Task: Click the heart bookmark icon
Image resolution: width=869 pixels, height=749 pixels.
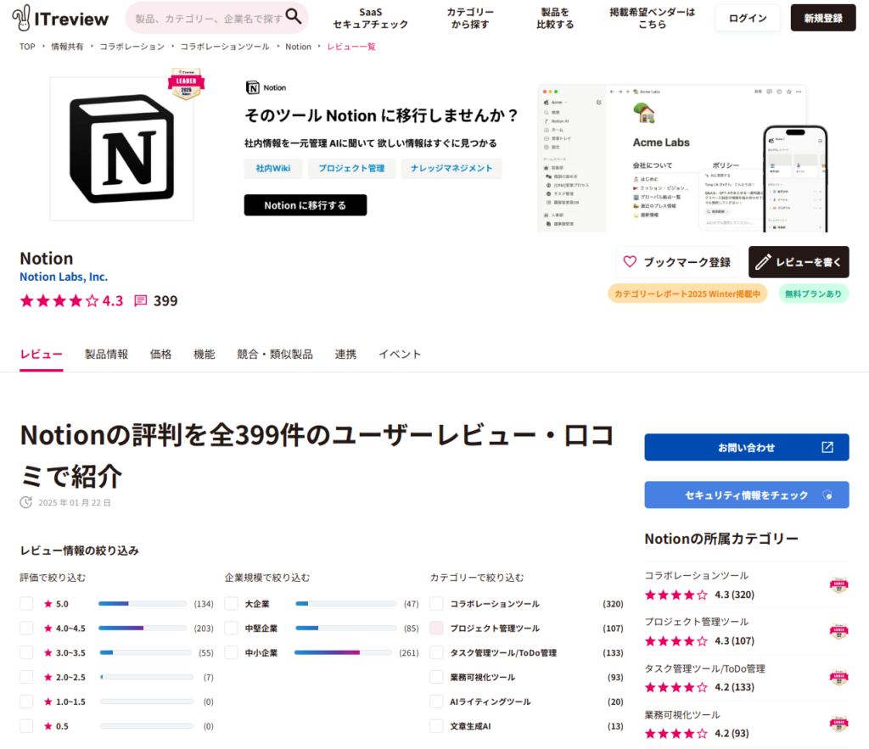Action: tap(631, 261)
